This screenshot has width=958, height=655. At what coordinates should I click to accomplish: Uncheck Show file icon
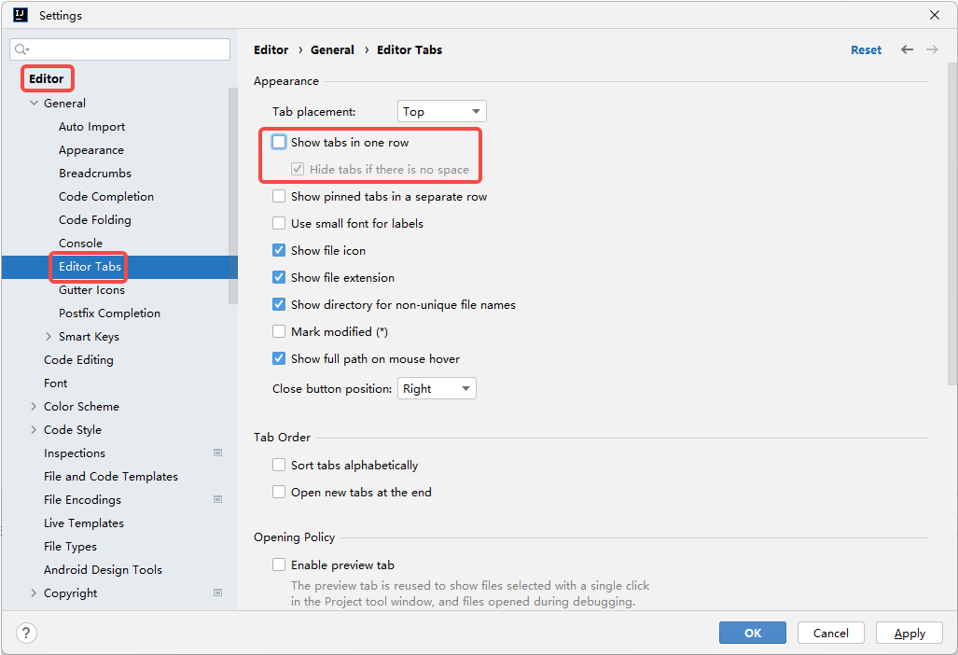(279, 250)
